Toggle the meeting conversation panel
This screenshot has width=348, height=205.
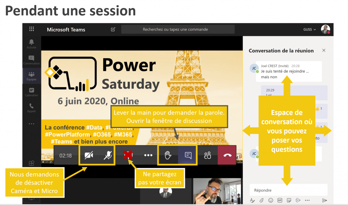point(188,155)
